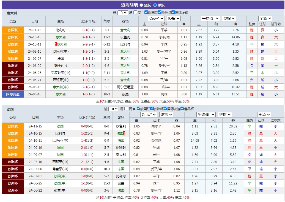Open the 终指 odds dropdown in Italy section

173,19
